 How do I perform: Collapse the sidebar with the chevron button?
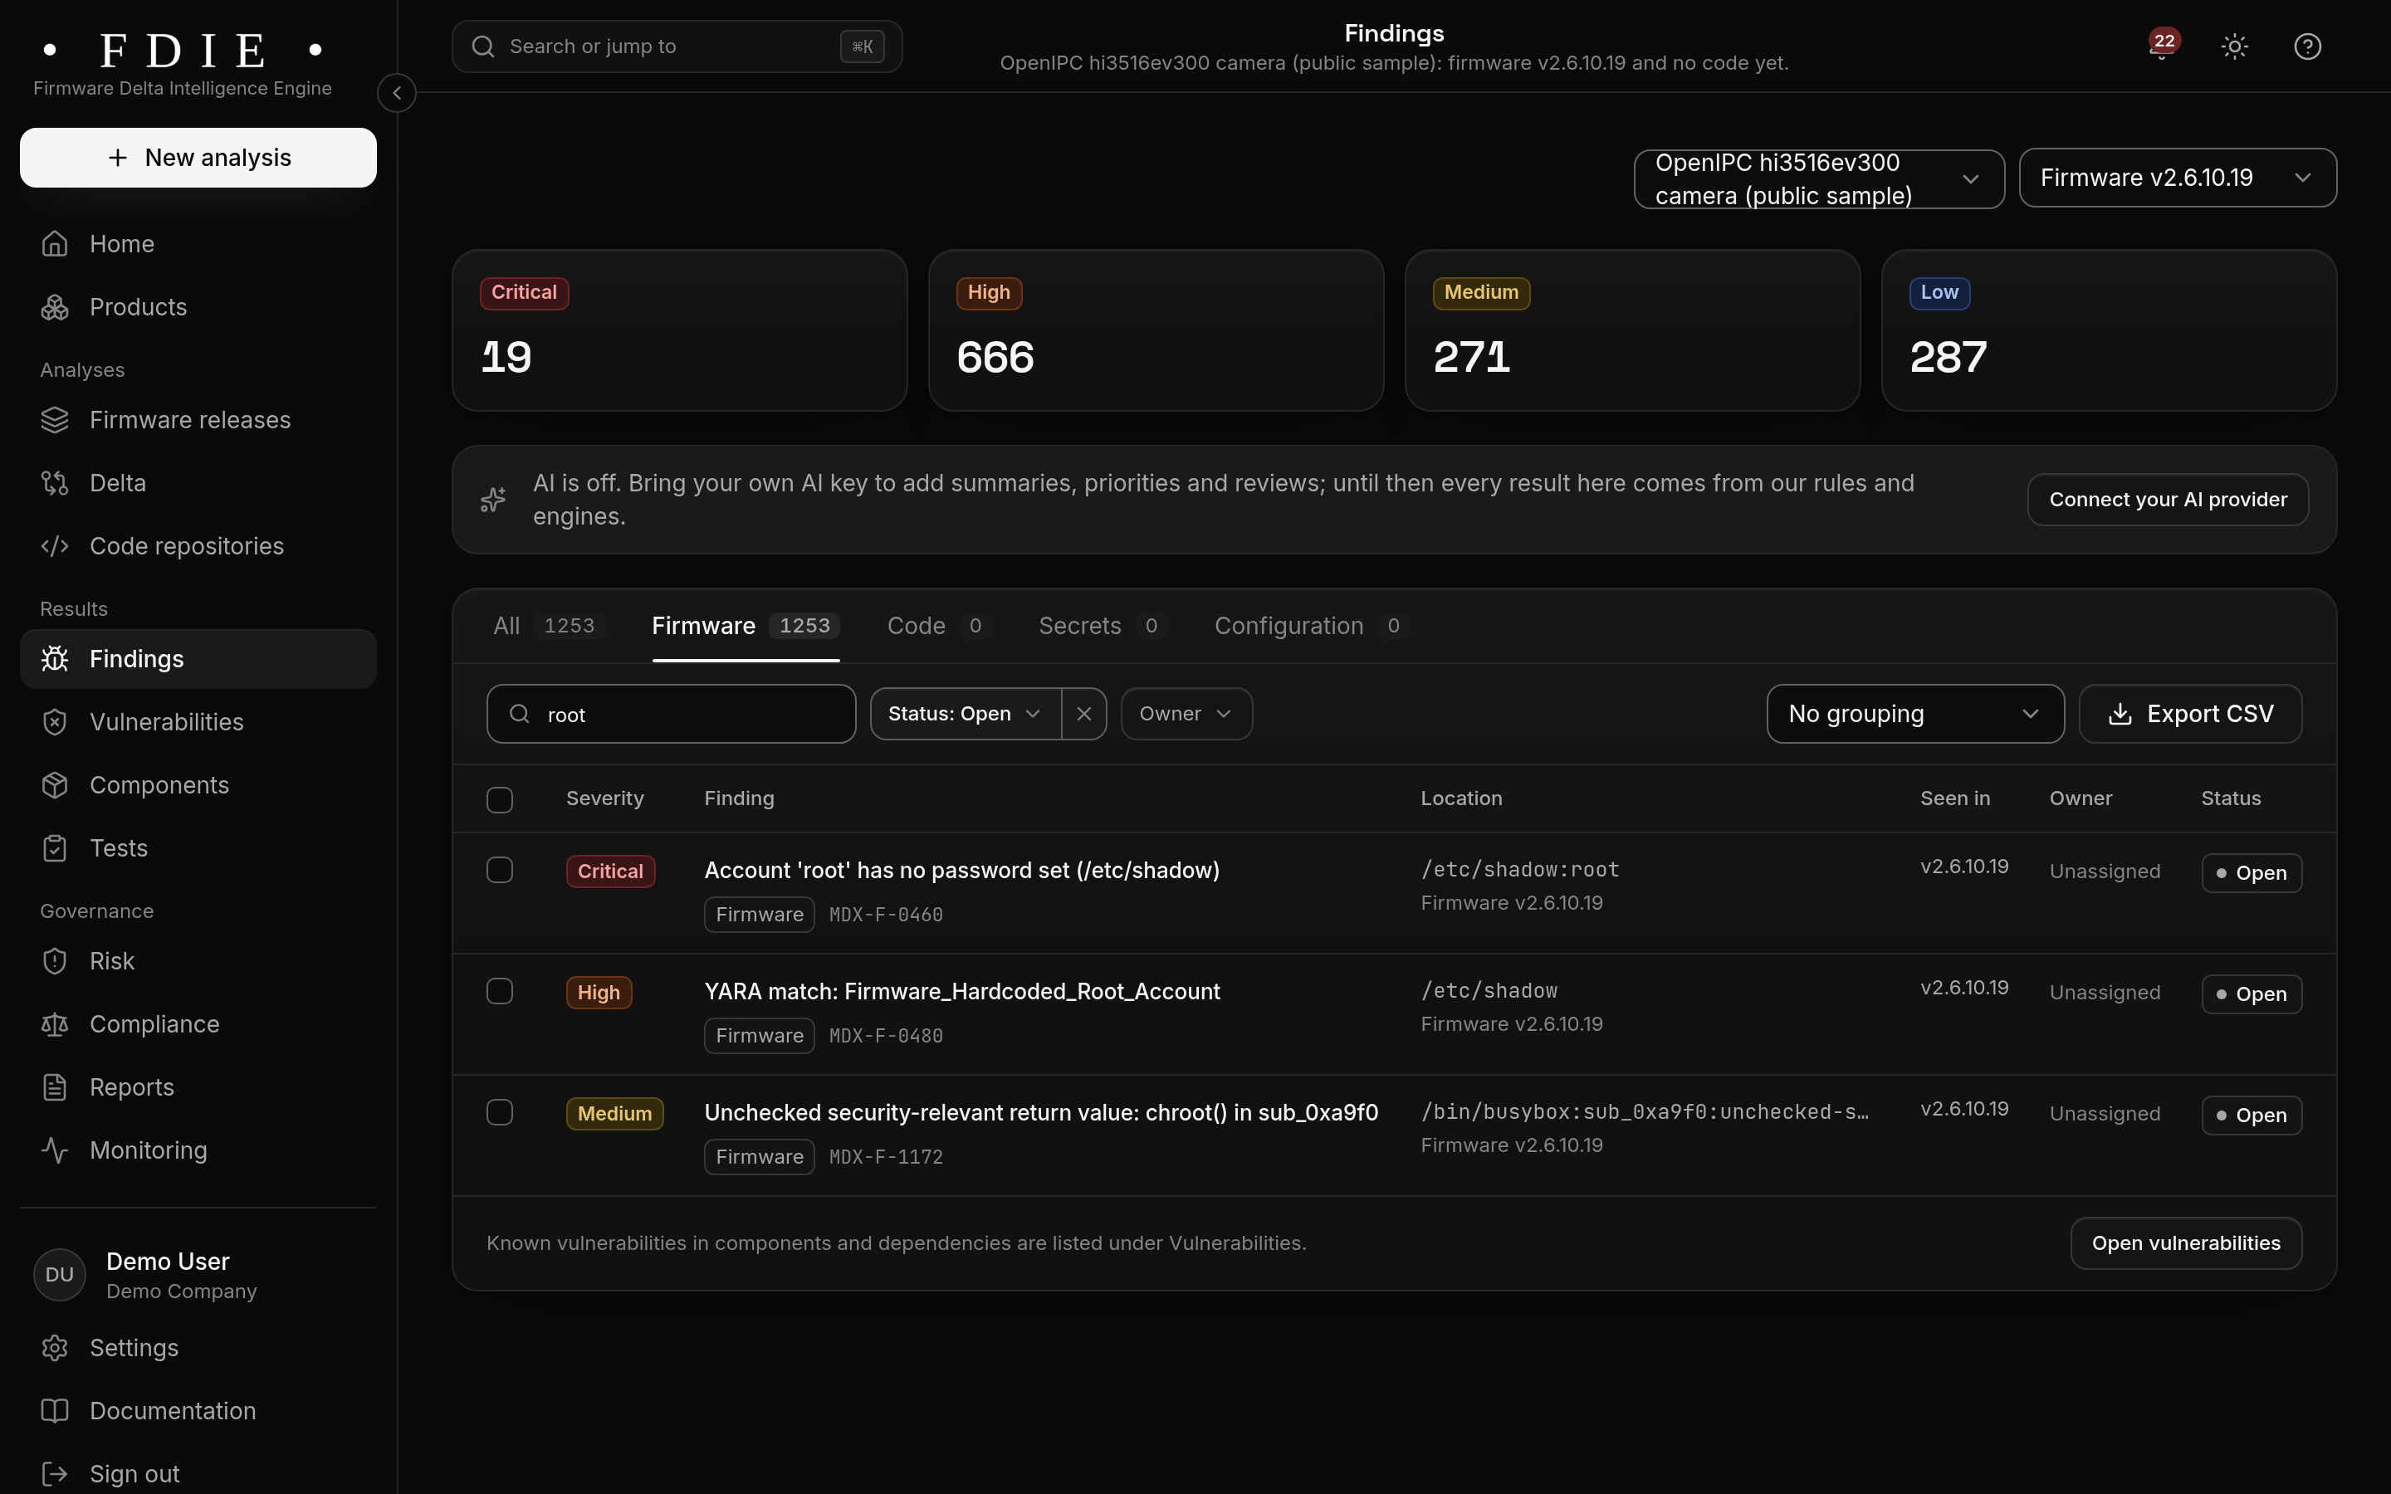click(396, 93)
